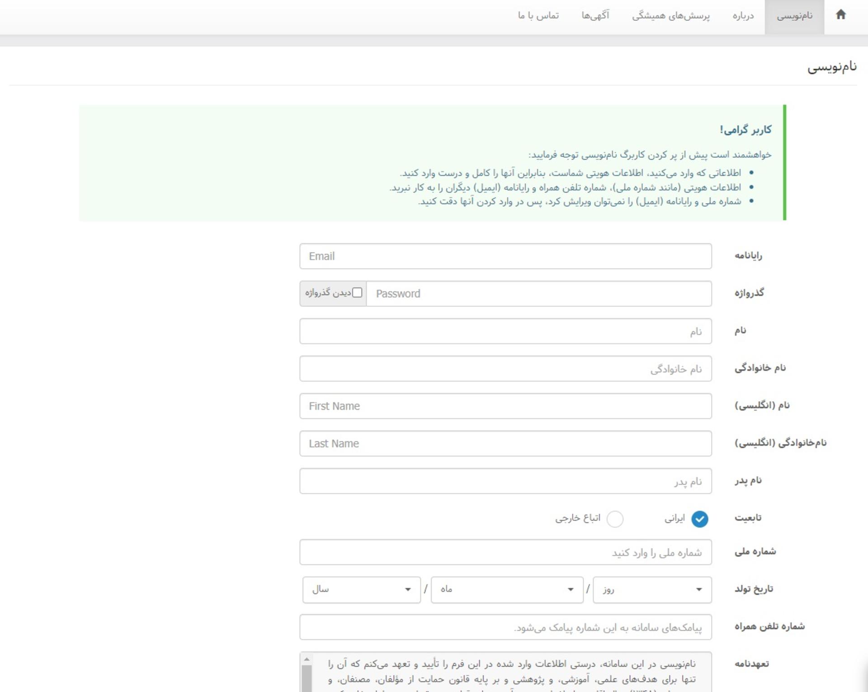Open پرسش‌های همیشگی page
The width and height of the screenshot is (868, 692).
coord(670,16)
